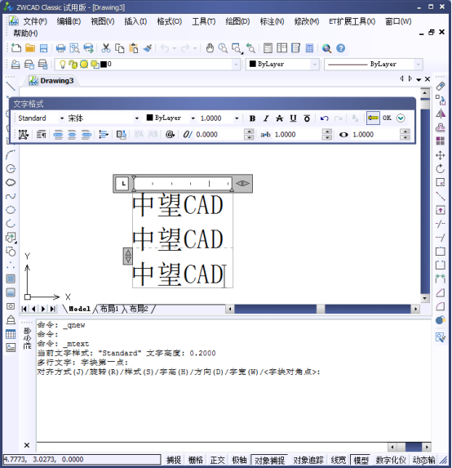Open the text height 1.0000 dropdown
The height and width of the screenshot is (468, 452).
(237, 118)
